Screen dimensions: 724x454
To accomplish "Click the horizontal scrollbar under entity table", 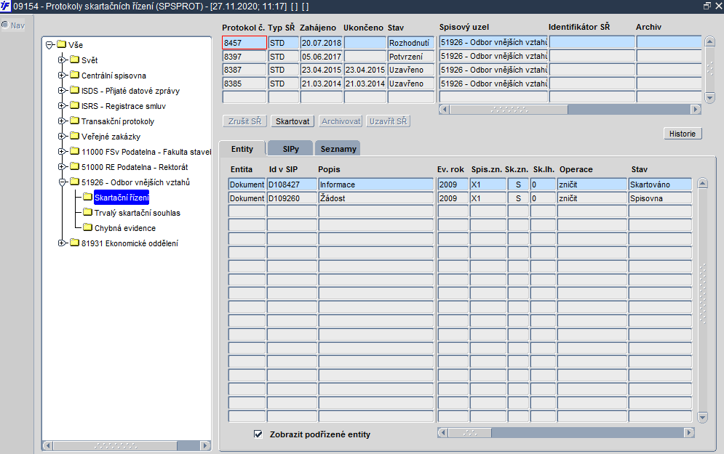I will click(x=568, y=432).
